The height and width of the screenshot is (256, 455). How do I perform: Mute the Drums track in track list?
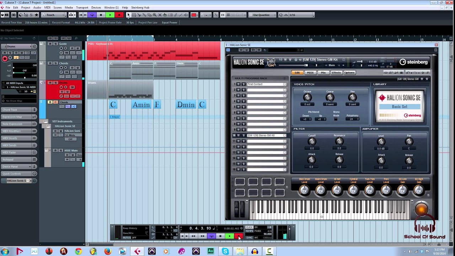coord(50,82)
